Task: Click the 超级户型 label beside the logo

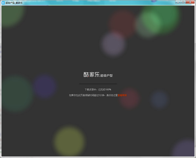Action: 106,76
